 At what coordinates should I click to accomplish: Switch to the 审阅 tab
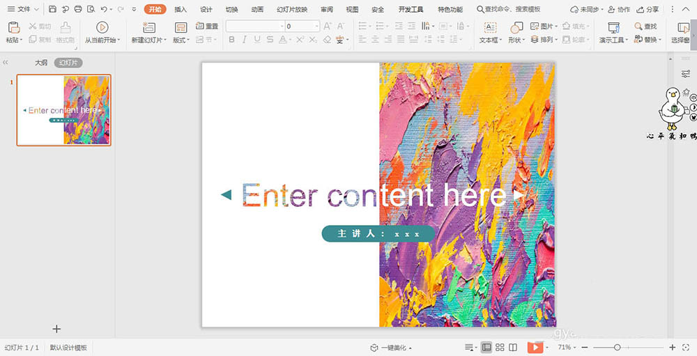pyautogui.click(x=327, y=9)
